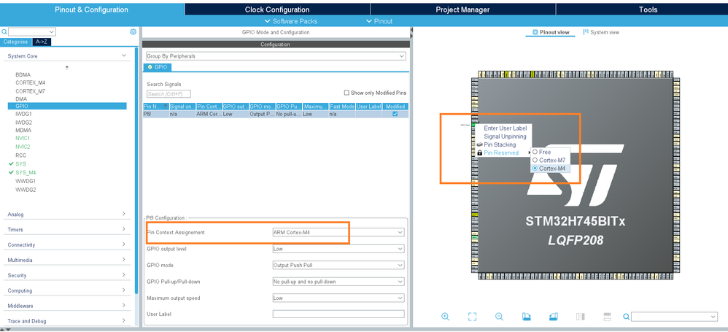
Task: Toggle the Modified checkbox in PI9 row
Action: tap(395, 114)
